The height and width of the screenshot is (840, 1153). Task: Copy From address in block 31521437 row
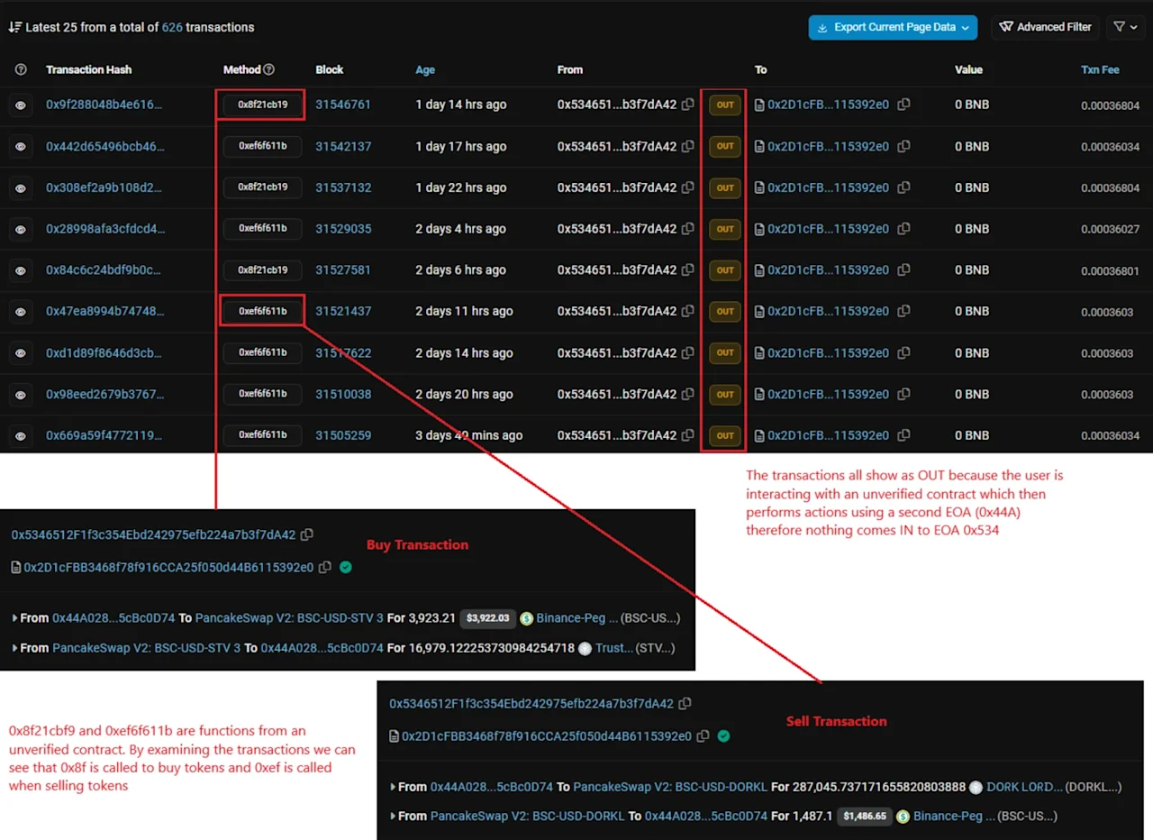coord(688,311)
